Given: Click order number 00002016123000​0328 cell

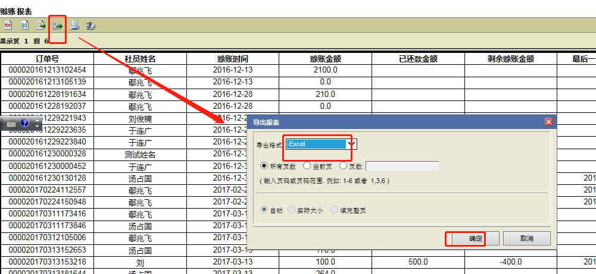Looking at the screenshot, I should coord(47,154).
